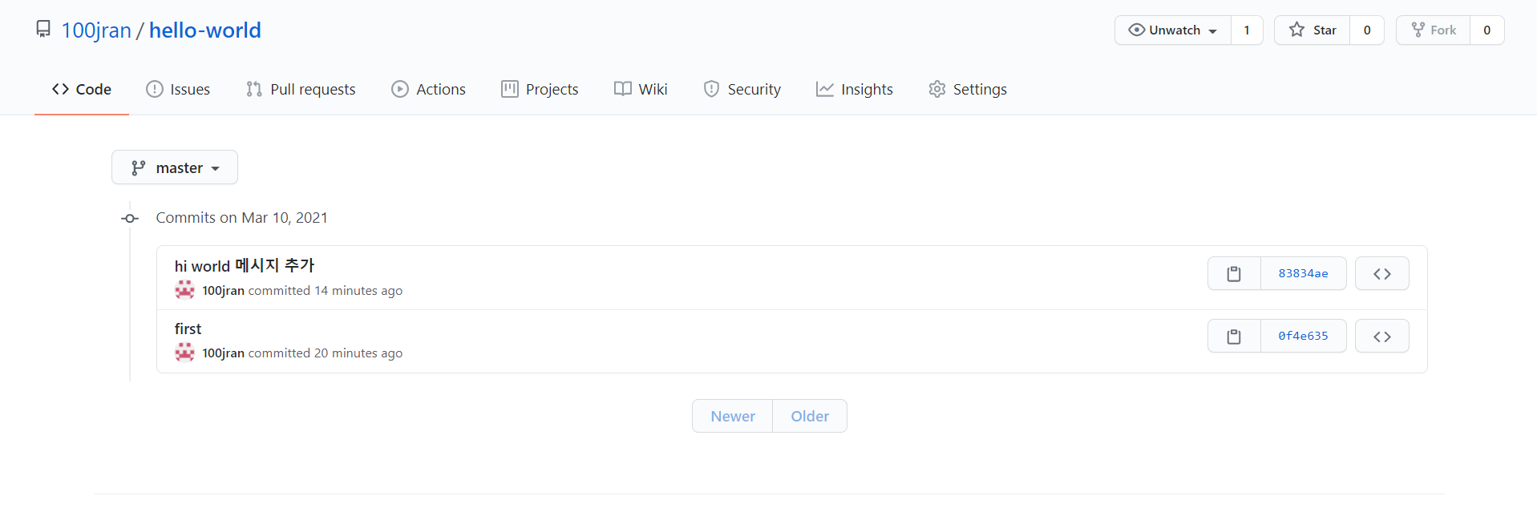
Task: Expand the master branch selector
Action: click(x=175, y=167)
